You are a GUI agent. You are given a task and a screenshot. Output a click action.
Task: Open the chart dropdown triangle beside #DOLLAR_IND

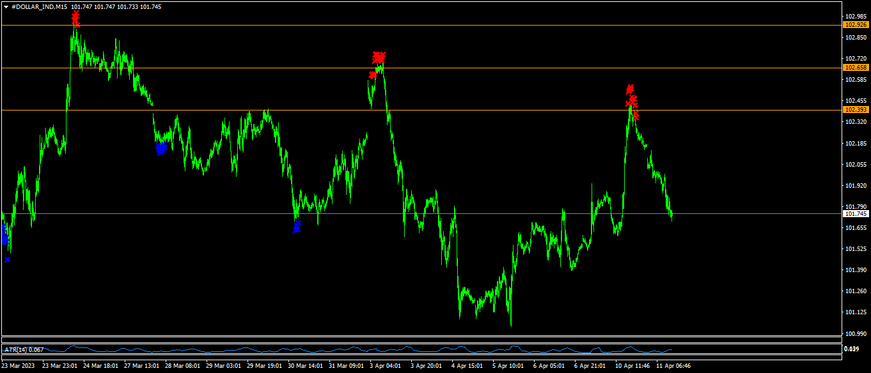[x=6, y=6]
